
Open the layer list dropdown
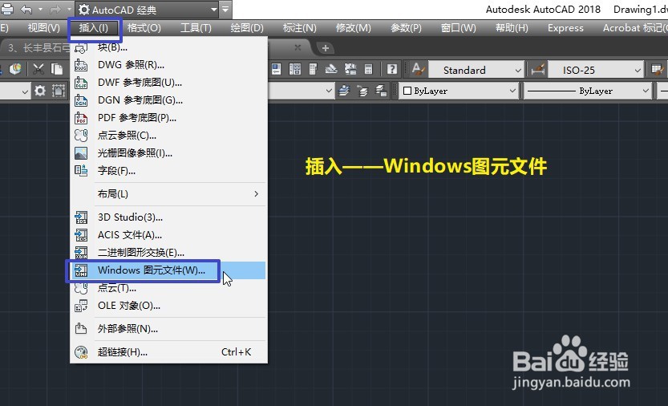(329, 91)
